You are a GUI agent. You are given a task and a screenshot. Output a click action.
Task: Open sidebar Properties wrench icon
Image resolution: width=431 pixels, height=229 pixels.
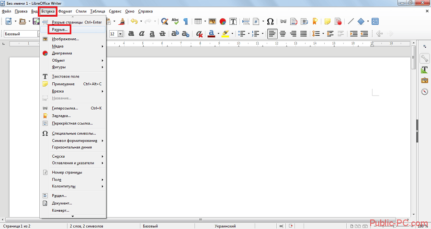424,58
